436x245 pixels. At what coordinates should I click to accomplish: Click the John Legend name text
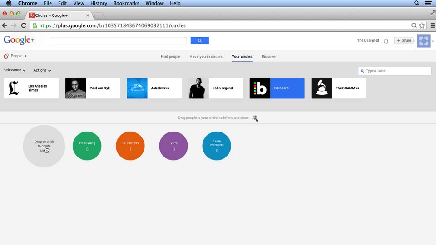(x=223, y=88)
